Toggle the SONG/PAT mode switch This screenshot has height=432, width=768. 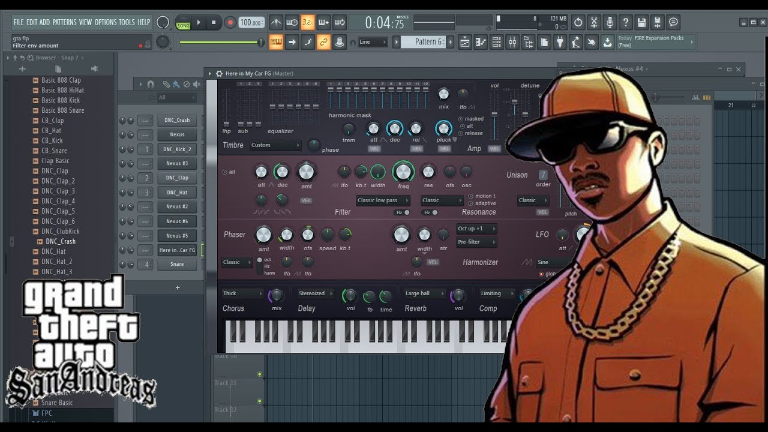click(183, 23)
